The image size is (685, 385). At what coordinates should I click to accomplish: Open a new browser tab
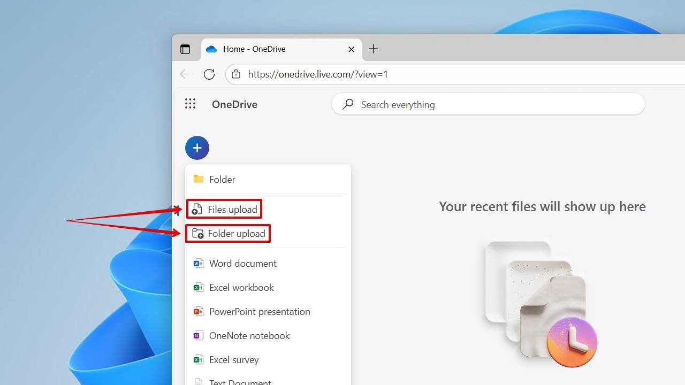pyautogui.click(x=374, y=49)
